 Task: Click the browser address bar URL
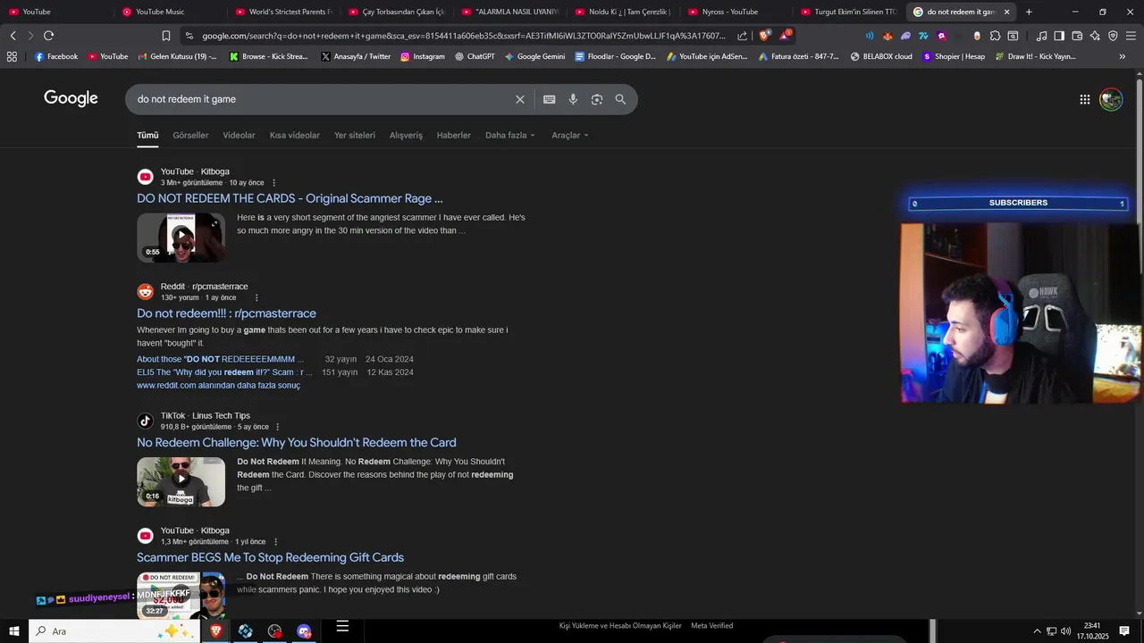464,36
